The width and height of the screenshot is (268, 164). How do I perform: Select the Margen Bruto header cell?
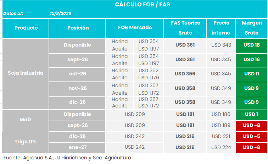tap(251, 28)
